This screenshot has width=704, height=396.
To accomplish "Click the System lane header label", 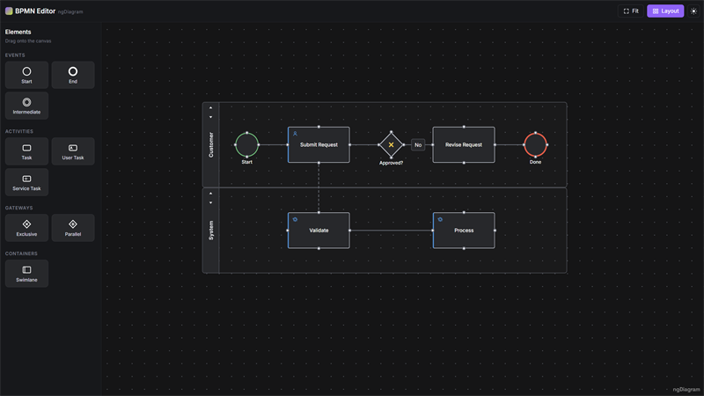I will coord(211,231).
